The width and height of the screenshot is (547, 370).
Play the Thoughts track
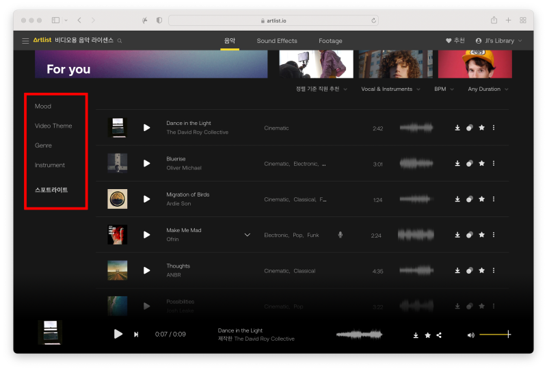[147, 271]
